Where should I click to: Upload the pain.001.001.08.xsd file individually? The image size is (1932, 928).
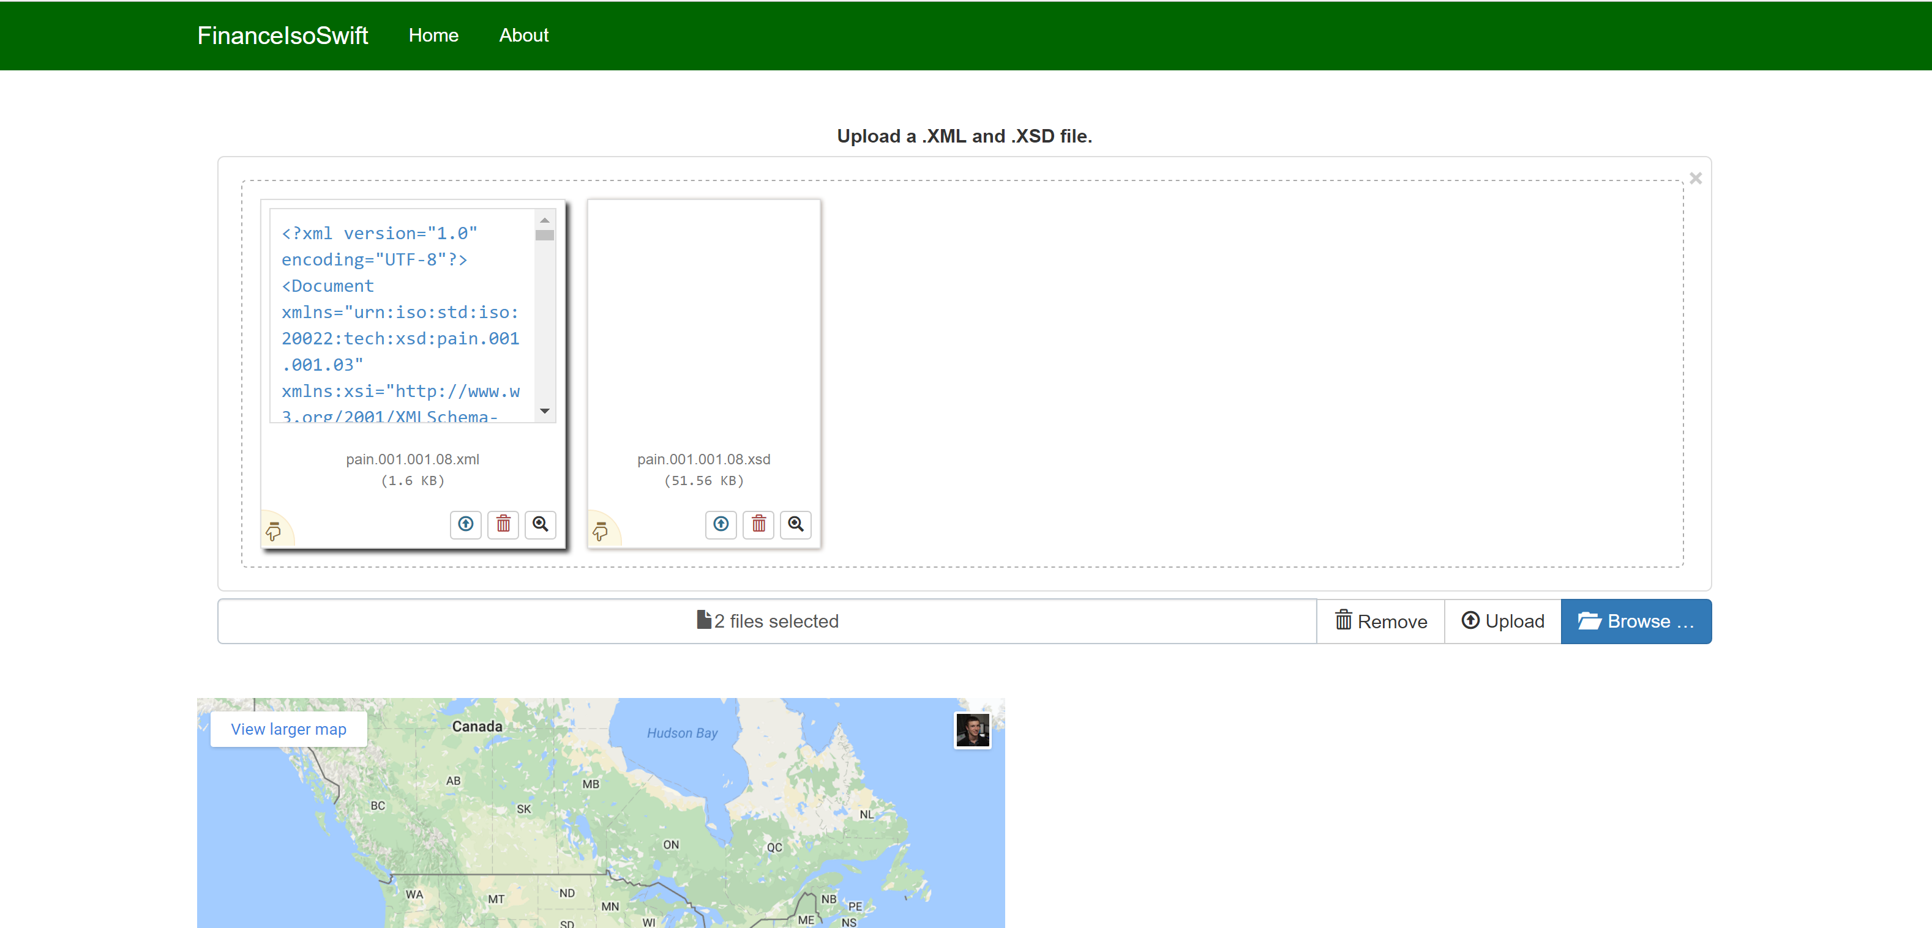point(720,524)
